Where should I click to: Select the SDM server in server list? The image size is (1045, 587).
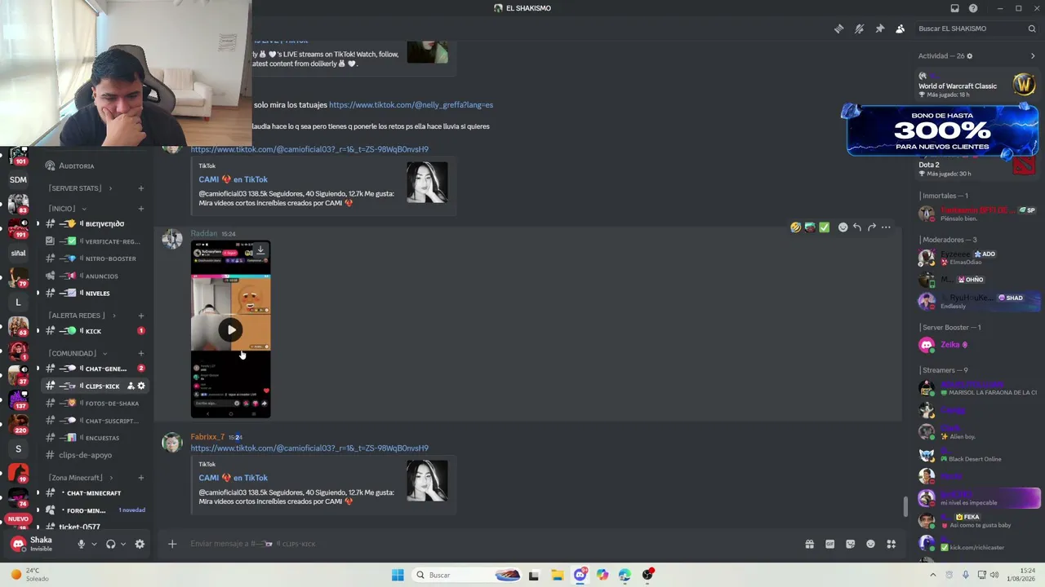(x=18, y=179)
